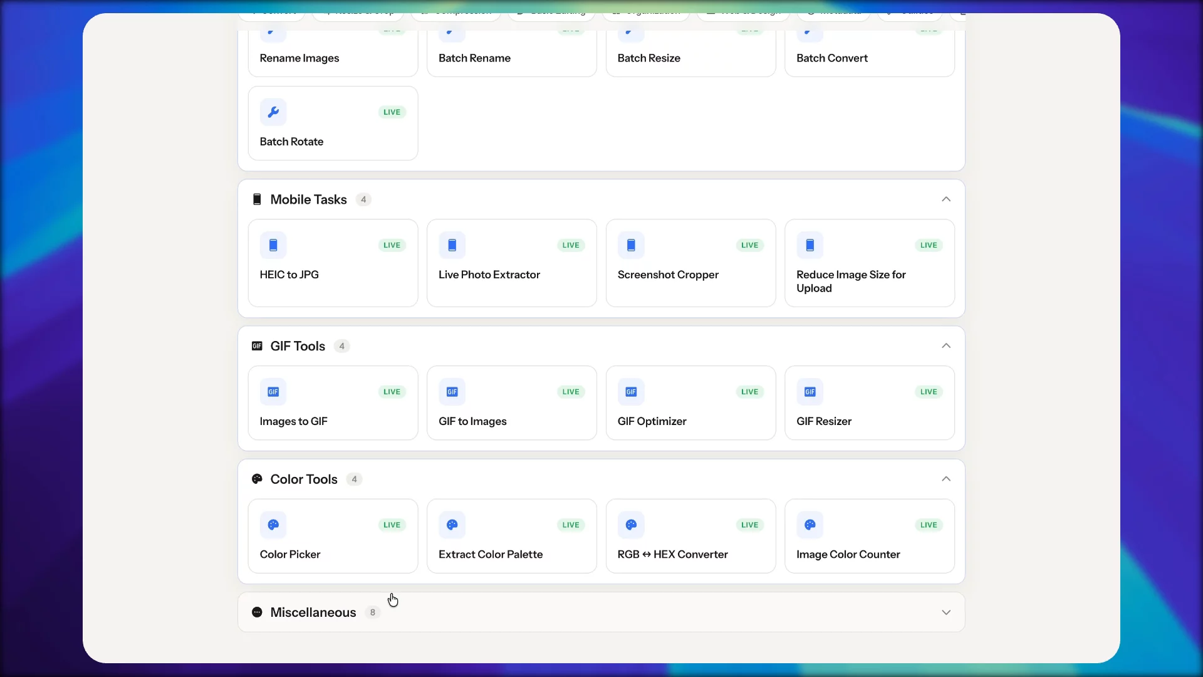Click the GIF icon on GIF to Images card

tap(452, 392)
